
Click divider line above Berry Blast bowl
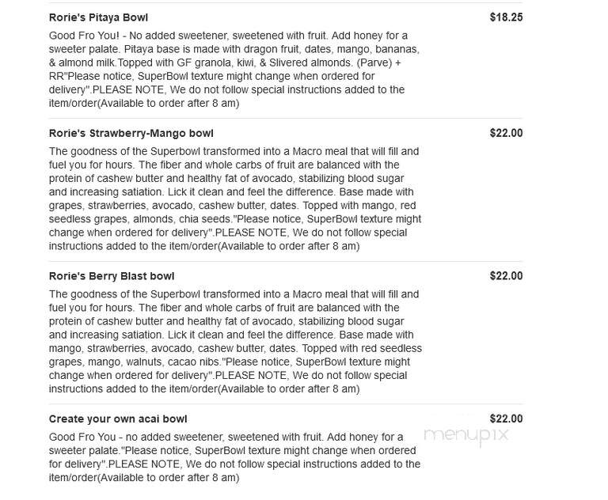(285, 261)
